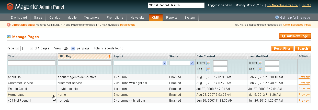
Task: Open calendar for Last Modified To
Action: click(260, 69)
